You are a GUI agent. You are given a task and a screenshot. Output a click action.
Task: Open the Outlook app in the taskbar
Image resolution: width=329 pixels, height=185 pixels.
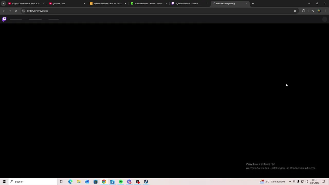(87, 182)
